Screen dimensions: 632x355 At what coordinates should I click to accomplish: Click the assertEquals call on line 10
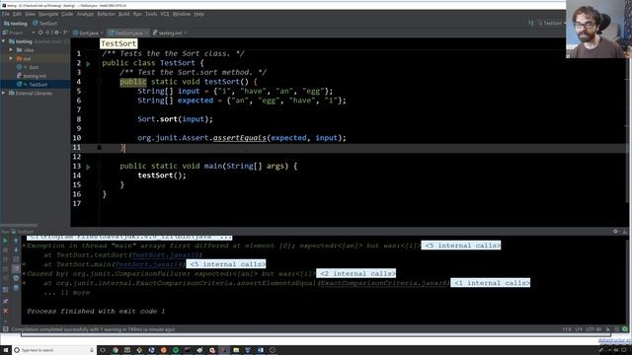point(240,138)
